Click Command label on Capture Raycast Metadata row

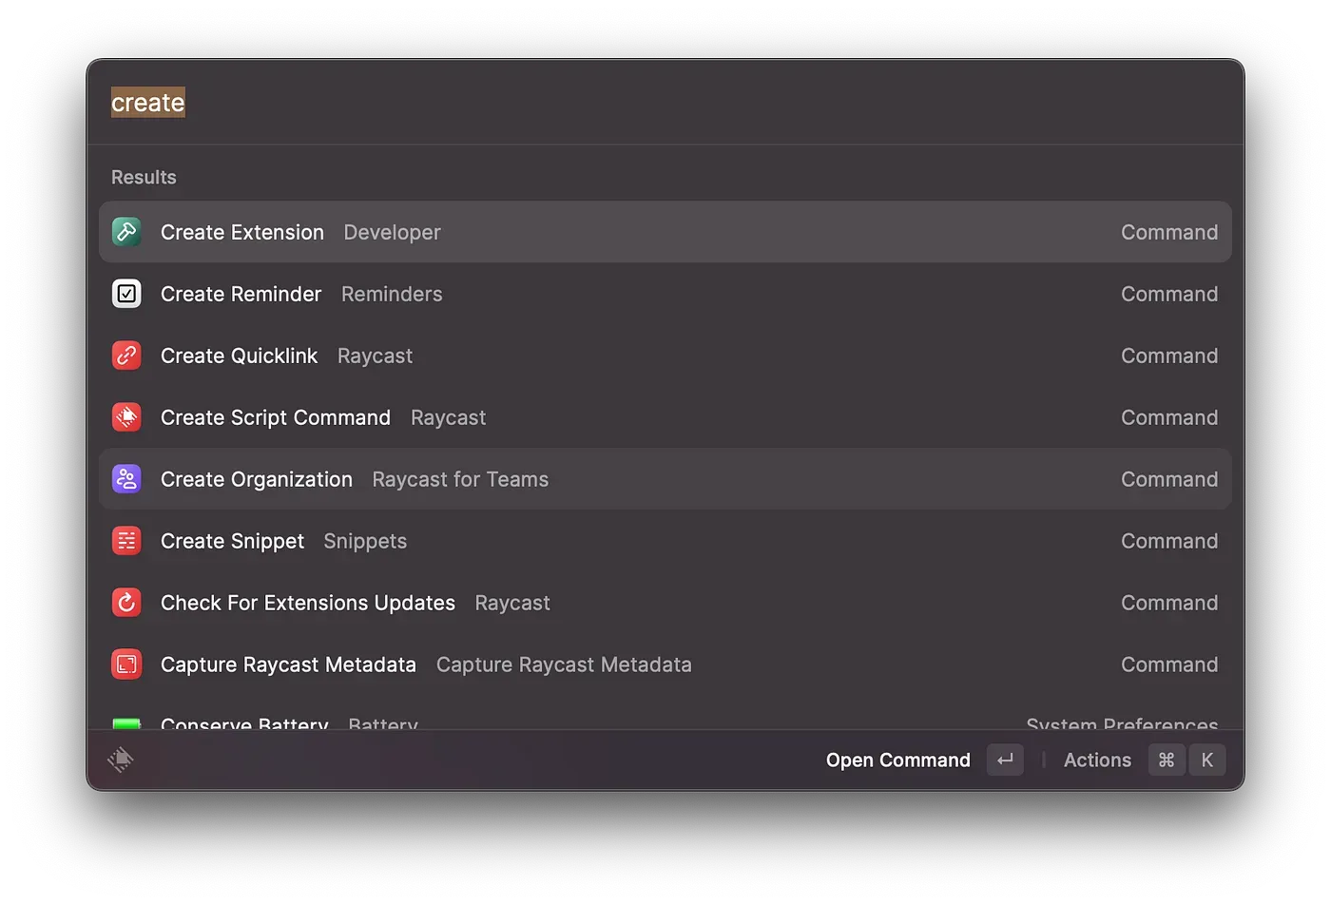click(1169, 664)
